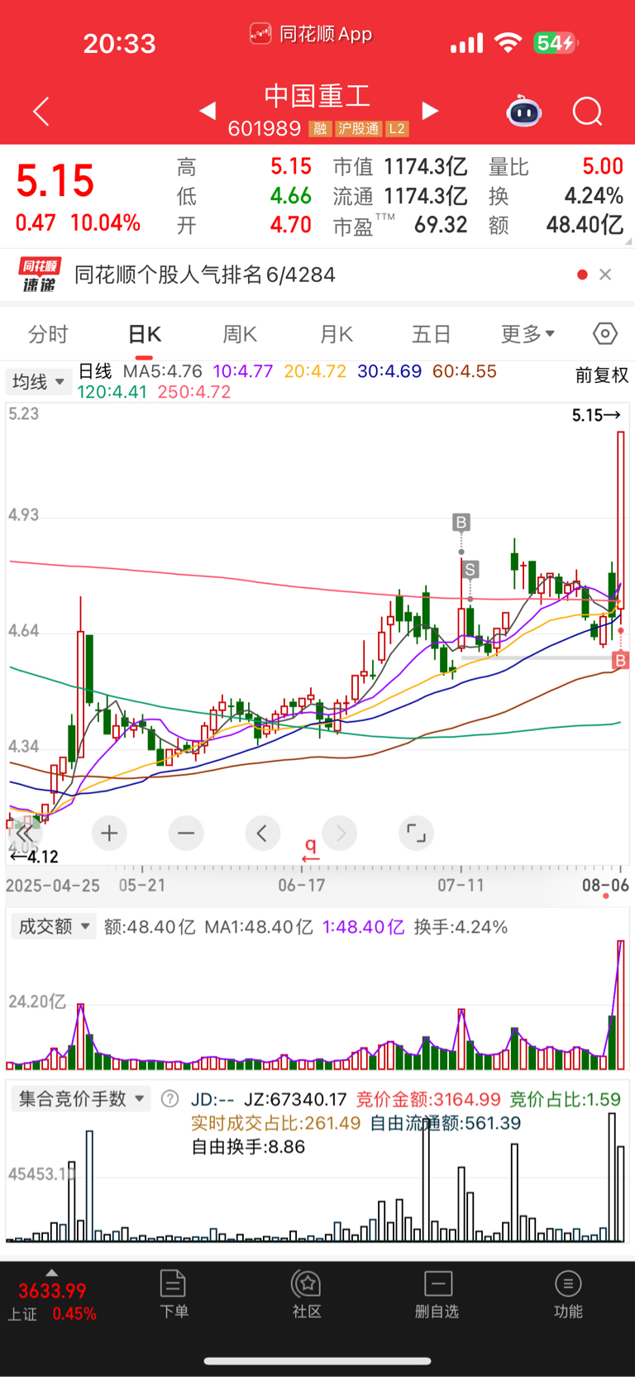Open the 均线 indicator dropdown
635x1377 pixels.
click(38, 382)
